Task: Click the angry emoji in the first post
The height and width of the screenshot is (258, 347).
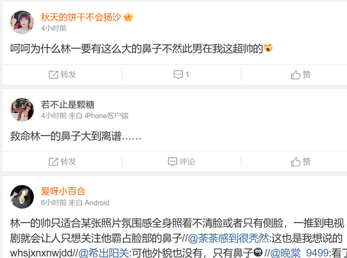Action: pos(268,48)
